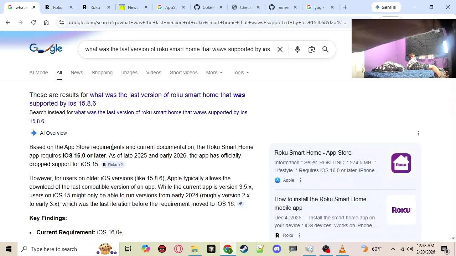Select the News search filter
Screen dimensions: 456x256
77,73
